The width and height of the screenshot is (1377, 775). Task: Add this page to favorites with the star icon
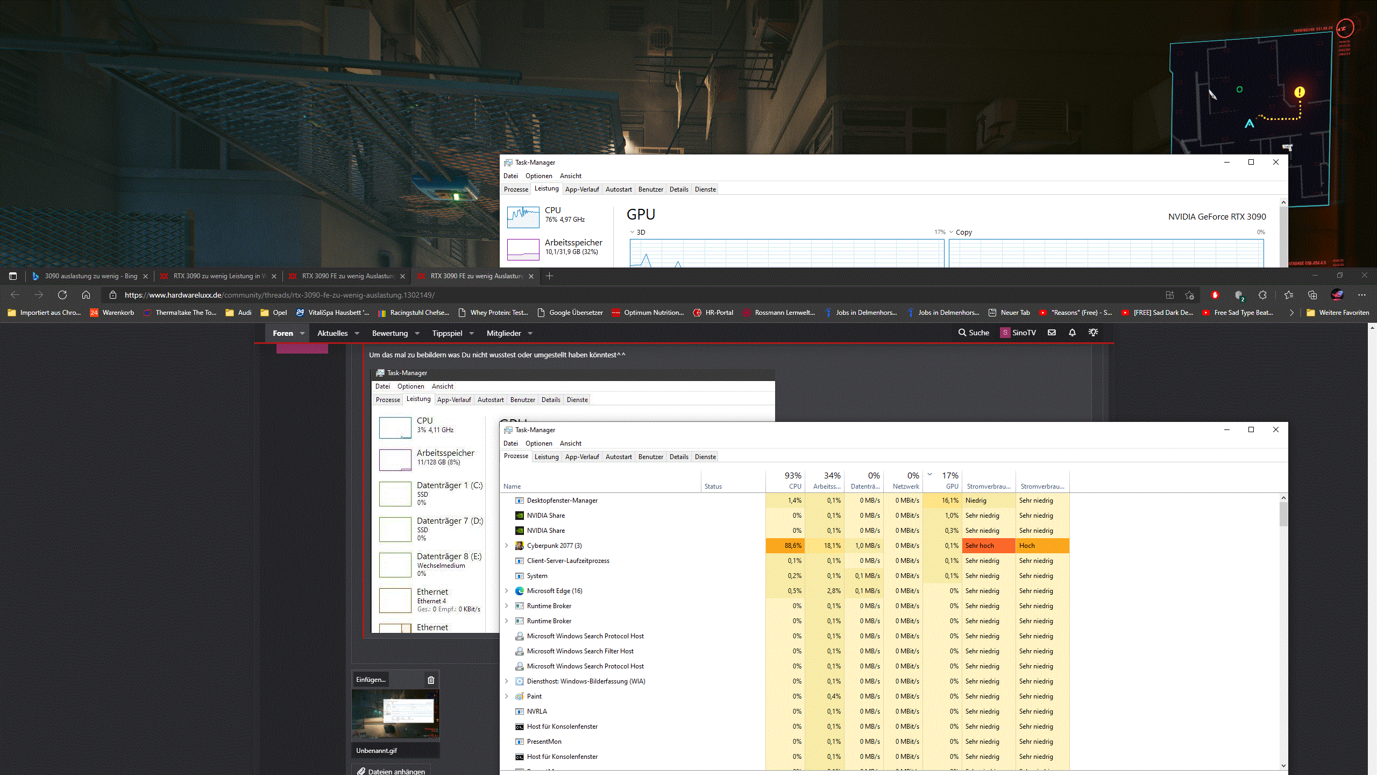(1189, 295)
